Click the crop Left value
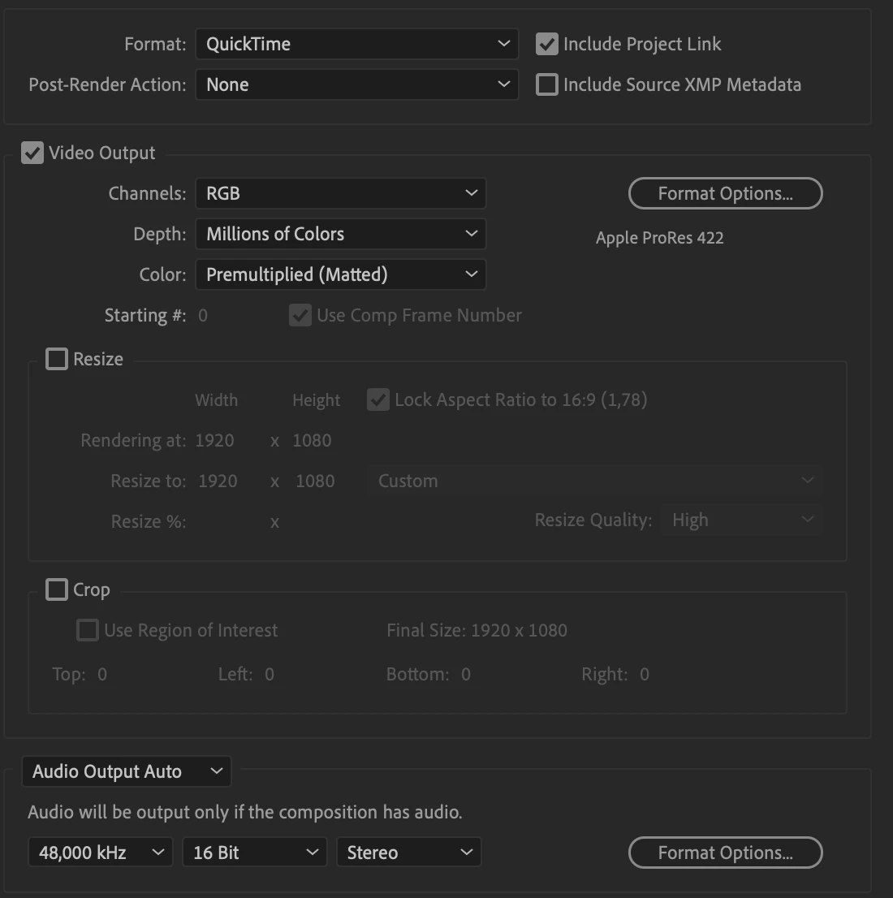The height and width of the screenshot is (898, 893). click(270, 674)
